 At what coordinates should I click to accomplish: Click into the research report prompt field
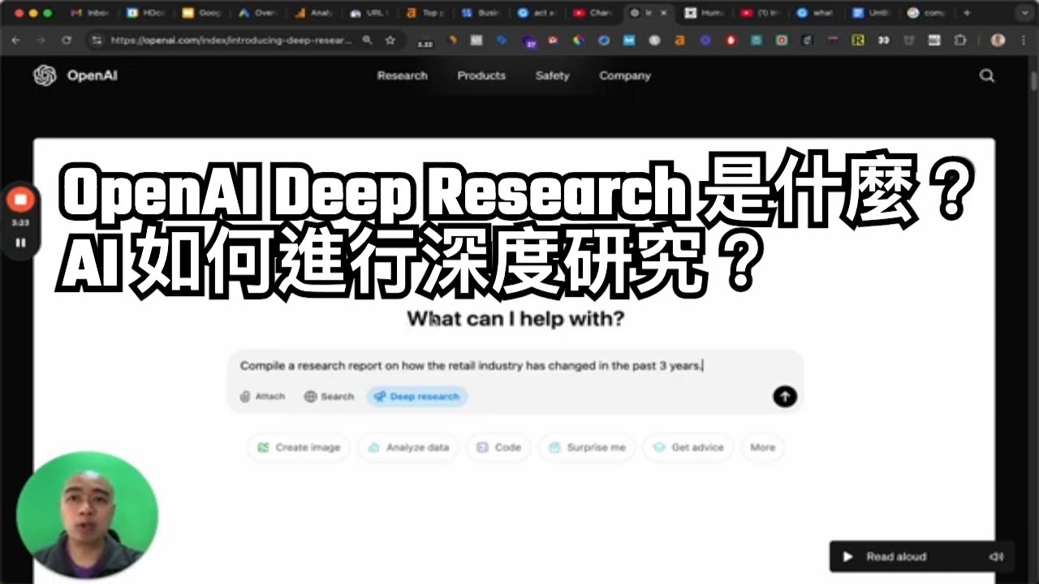pos(472,366)
